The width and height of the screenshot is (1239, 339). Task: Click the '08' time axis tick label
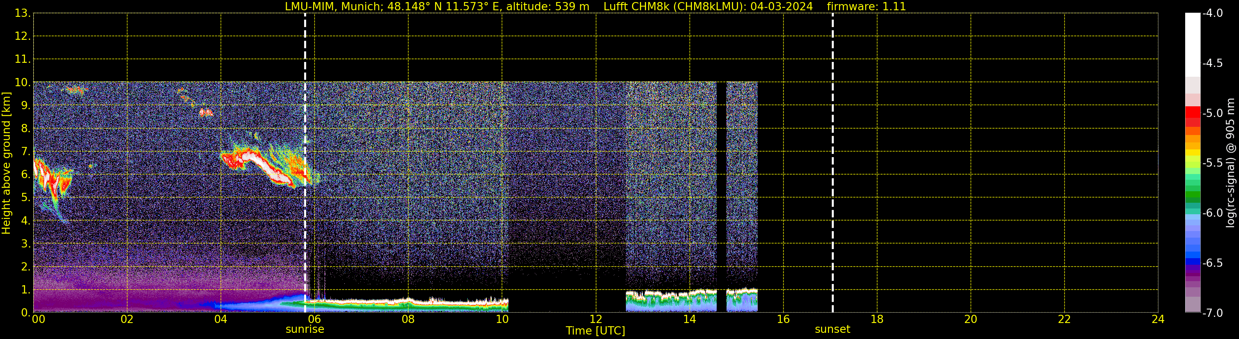pos(408,319)
